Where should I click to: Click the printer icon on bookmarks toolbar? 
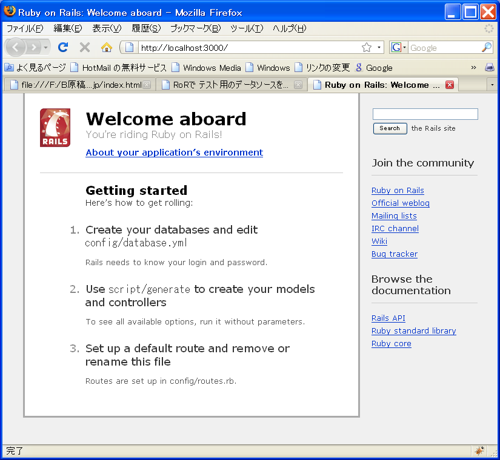[490, 67]
